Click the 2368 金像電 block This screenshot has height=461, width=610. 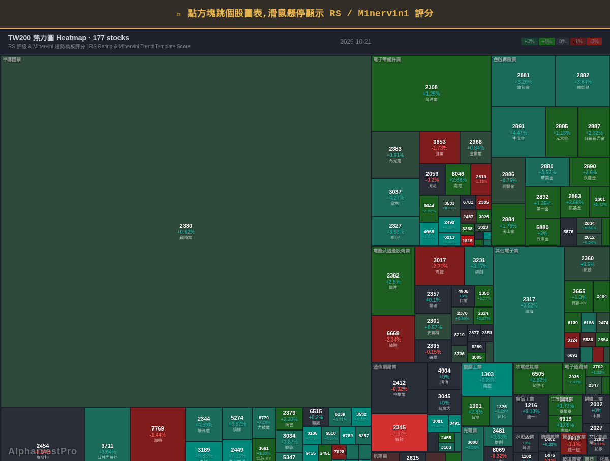pyautogui.click(x=475, y=147)
